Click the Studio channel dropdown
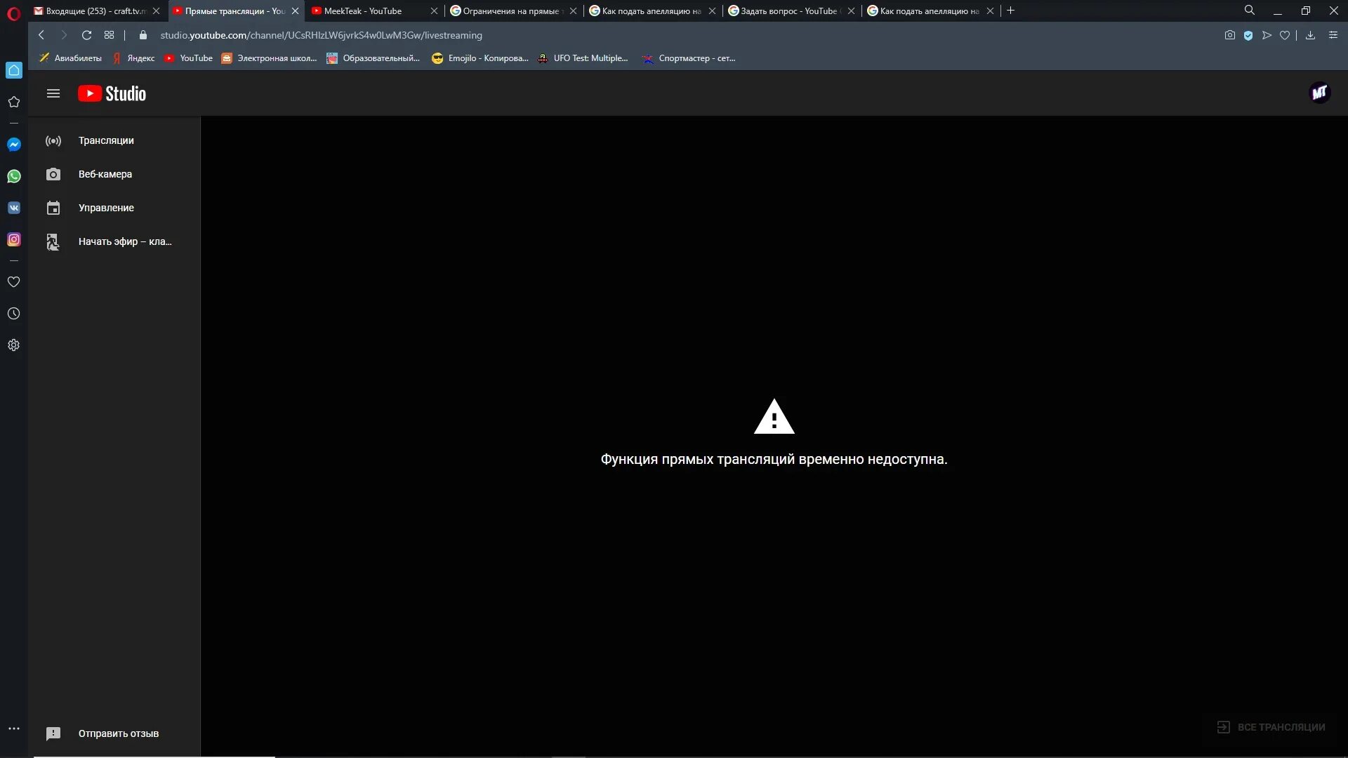This screenshot has height=758, width=1348. pos(1319,93)
